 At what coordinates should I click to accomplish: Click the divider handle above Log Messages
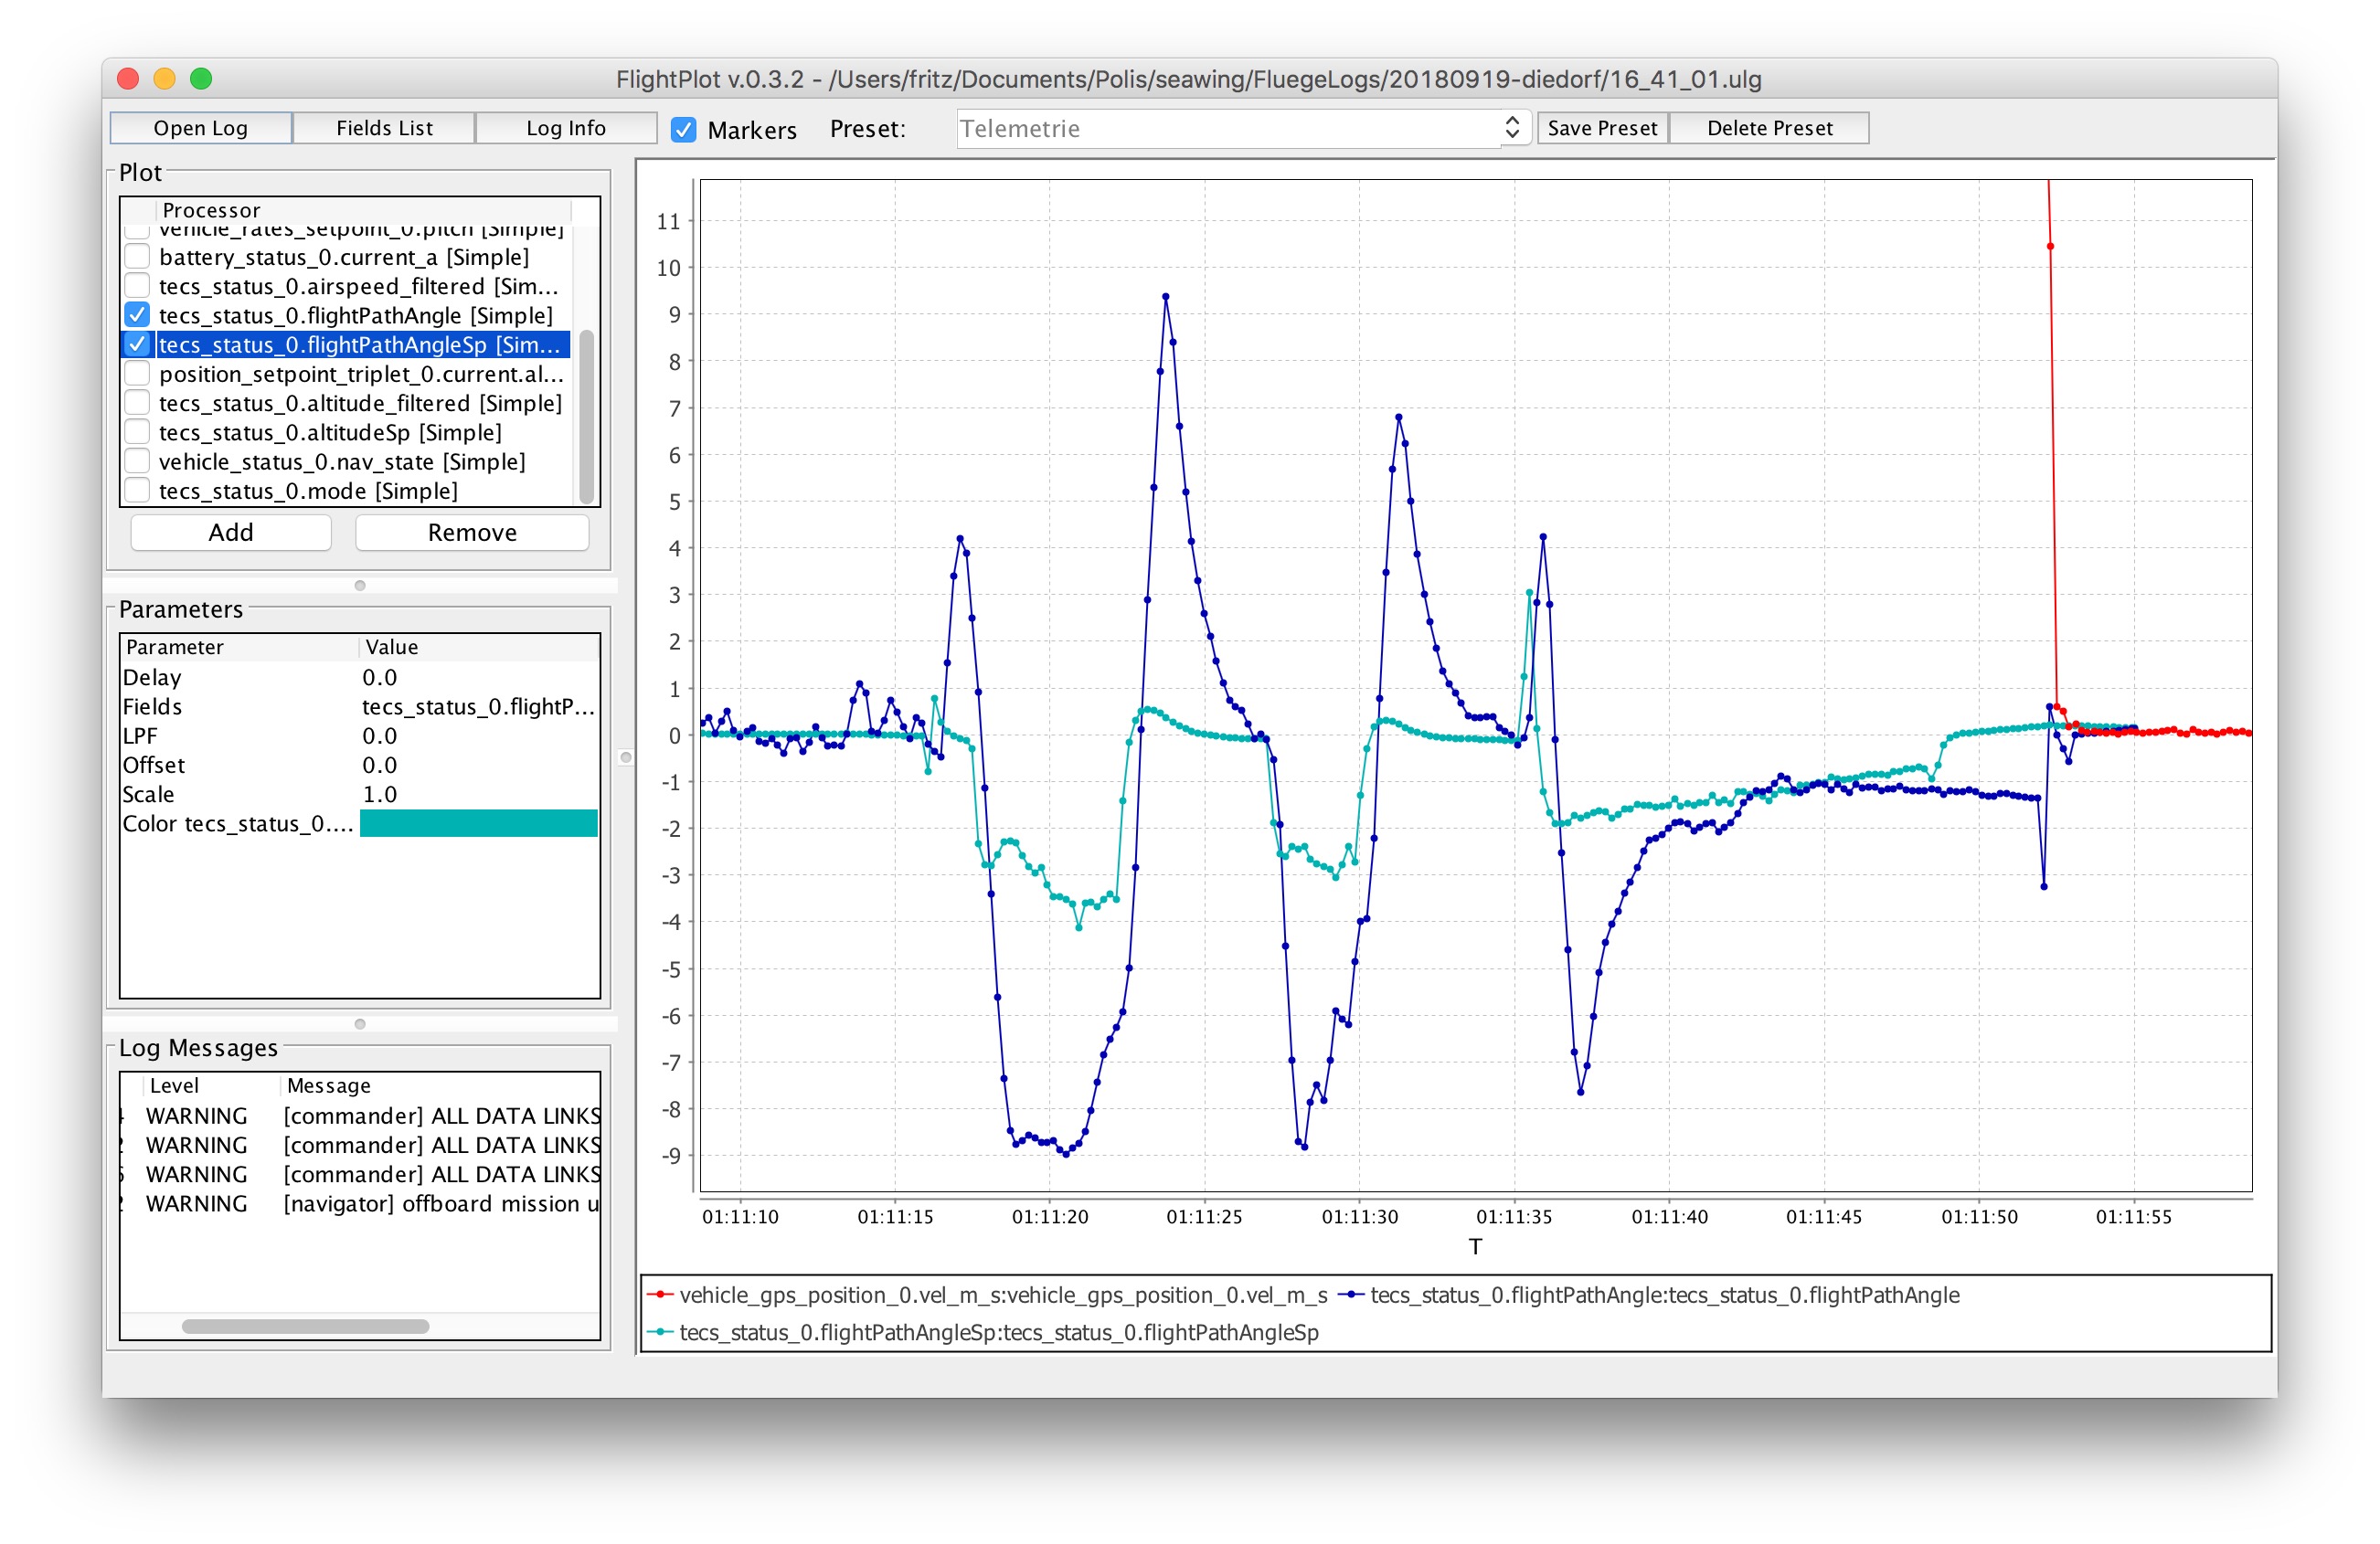[x=360, y=1024]
